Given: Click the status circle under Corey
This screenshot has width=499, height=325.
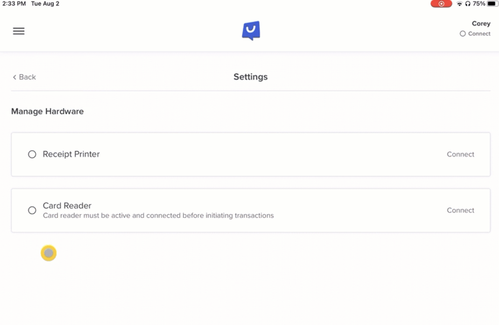Looking at the screenshot, I should (462, 34).
